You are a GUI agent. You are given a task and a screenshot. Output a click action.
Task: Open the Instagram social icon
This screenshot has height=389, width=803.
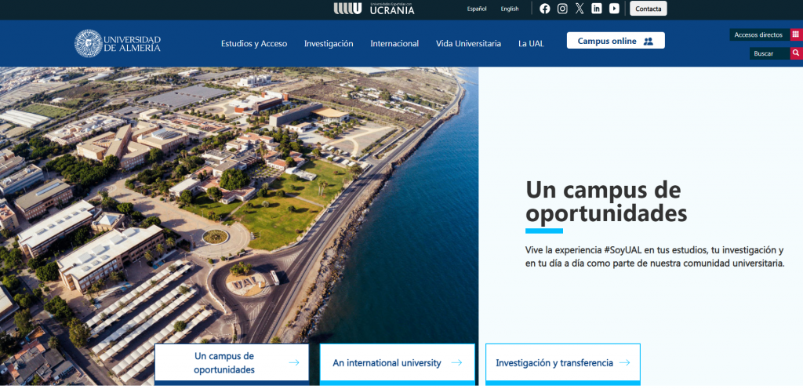[562, 9]
